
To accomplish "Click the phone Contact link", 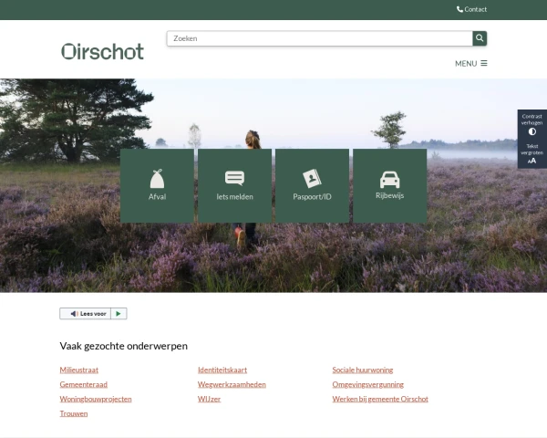I will click(471, 9).
